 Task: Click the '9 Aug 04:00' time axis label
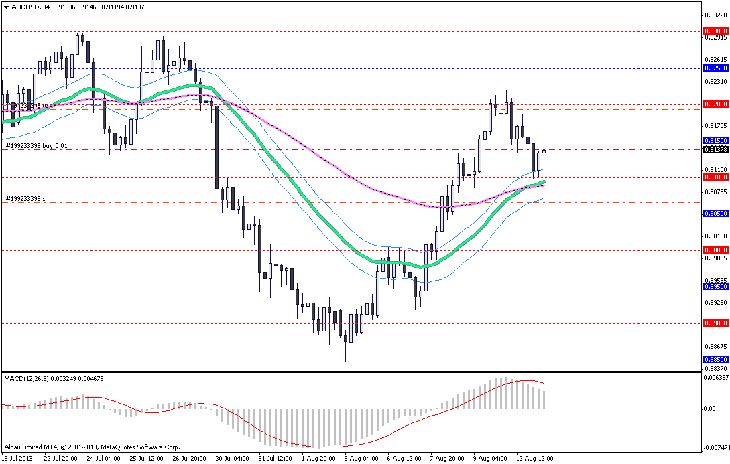pyautogui.click(x=490, y=459)
